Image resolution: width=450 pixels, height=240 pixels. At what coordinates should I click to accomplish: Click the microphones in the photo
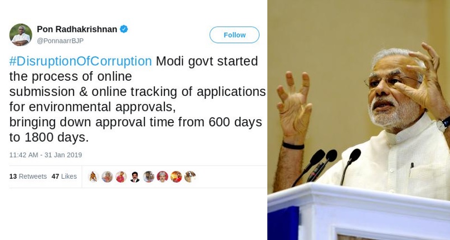pos(327,167)
